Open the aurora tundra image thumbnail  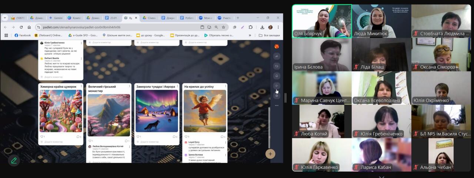(157, 111)
